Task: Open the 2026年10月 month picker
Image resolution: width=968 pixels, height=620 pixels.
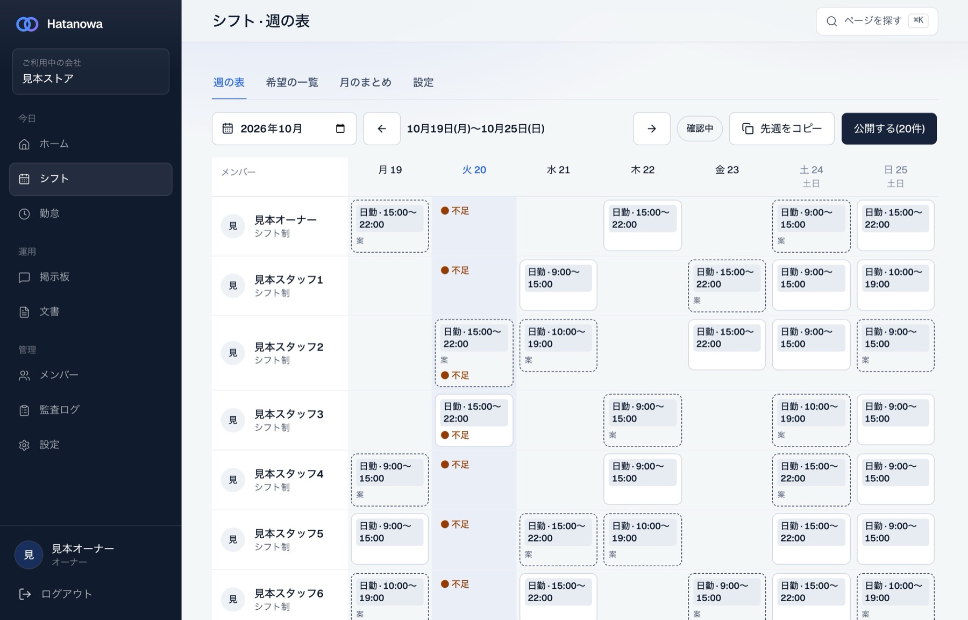Action: click(284, 129)
